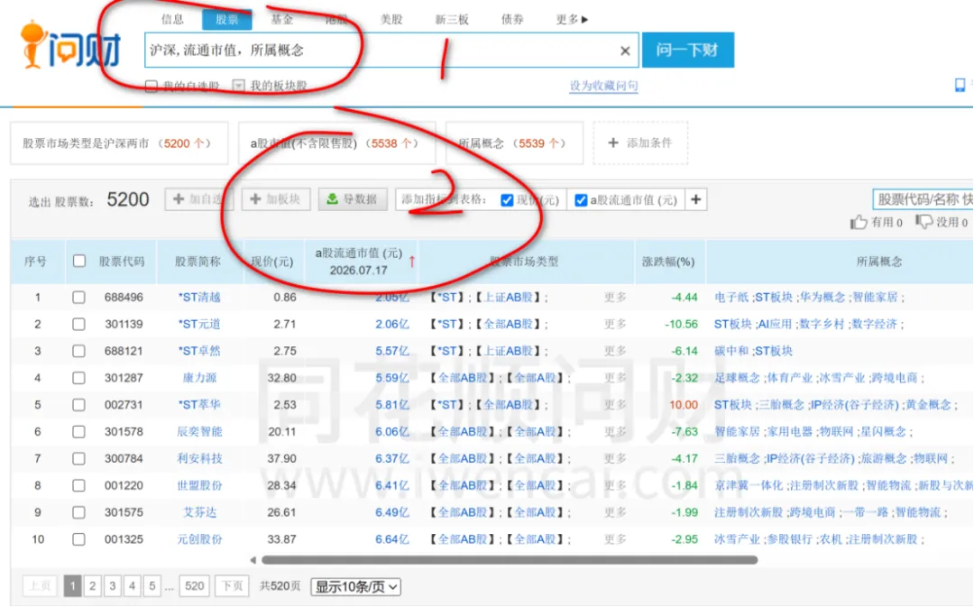Toggle 我的自选股 checkbox

click(x=151, y=86)
